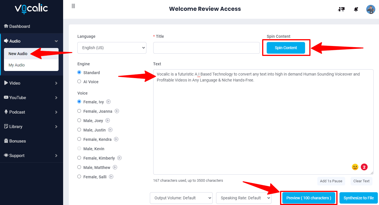This screenshot has height=205, width=379.
Task: Open the Speaking Rate dropdown
Action: pos(244,198)
